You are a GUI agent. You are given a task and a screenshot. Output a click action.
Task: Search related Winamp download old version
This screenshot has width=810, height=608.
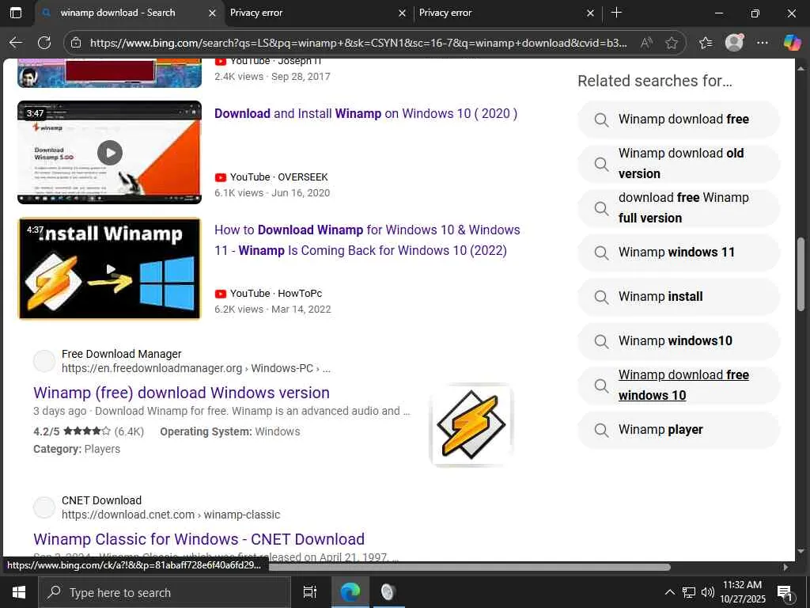pos(678,164)
